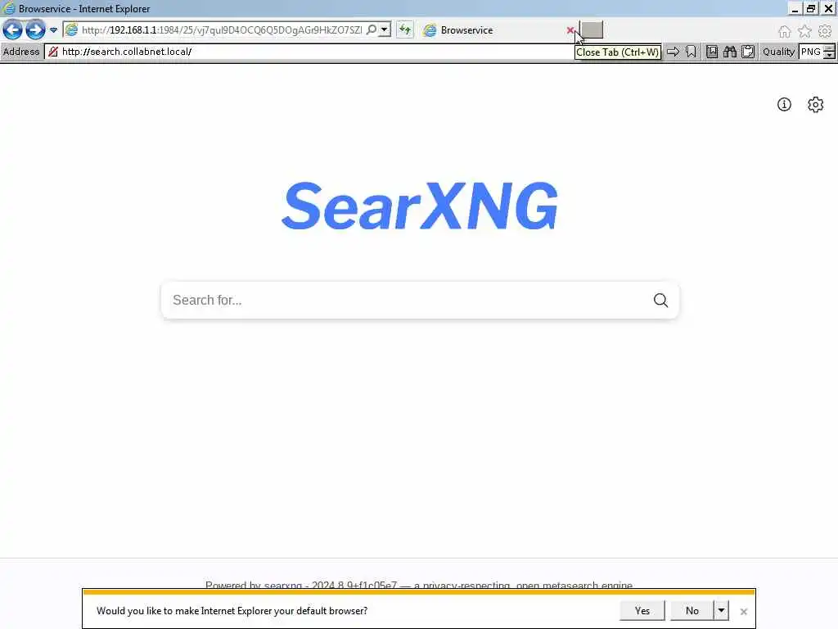The image size is (838, 629).
Task: Go forward with the IE forward arrow
Action: (35, 30)
